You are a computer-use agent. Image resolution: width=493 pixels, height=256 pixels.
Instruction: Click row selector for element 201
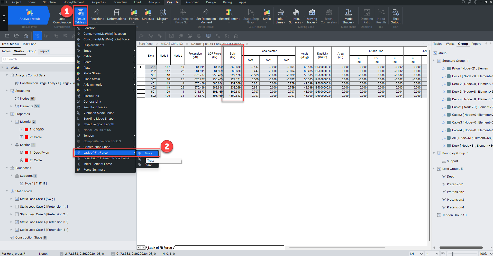click(141, 67)
